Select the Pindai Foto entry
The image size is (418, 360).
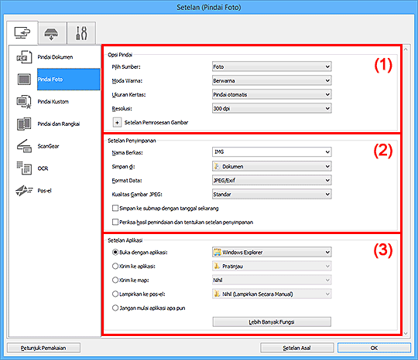pos(69,80)
